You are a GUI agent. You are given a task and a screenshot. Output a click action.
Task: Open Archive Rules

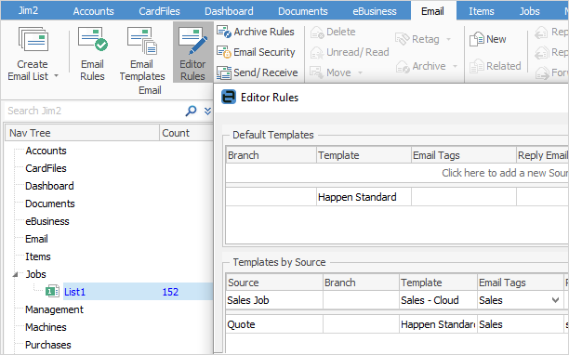(256, 32)
